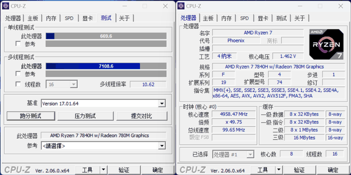The width and height of the screenshot is (351, 175).
Task: Expand 工具 dropdown arrow in right window
Action: pos(279,170)
